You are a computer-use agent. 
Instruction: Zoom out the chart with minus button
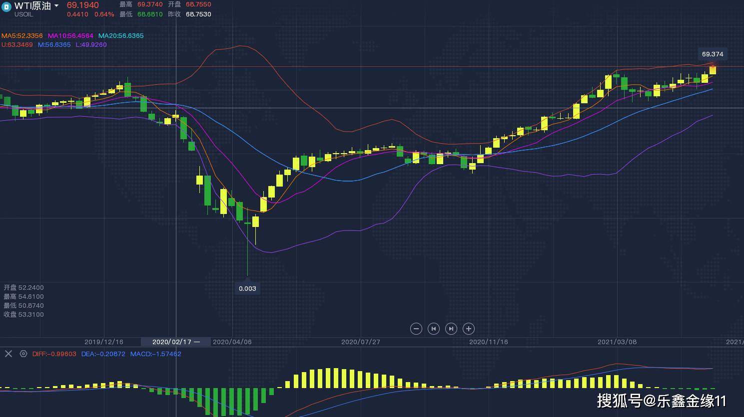pos(416,329)
